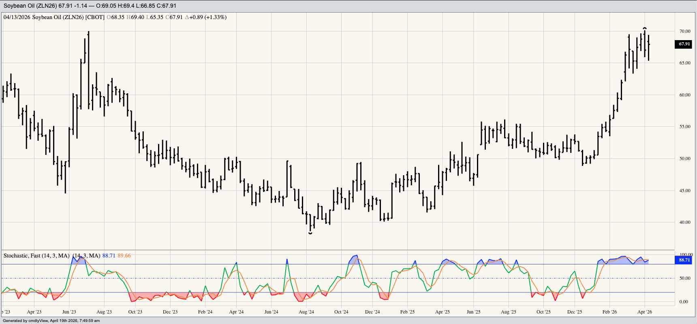Click the 50.00 stochastic axis label
Image resolution: width=697 pixels, height=324 pixels.
[x=684, y=278]
